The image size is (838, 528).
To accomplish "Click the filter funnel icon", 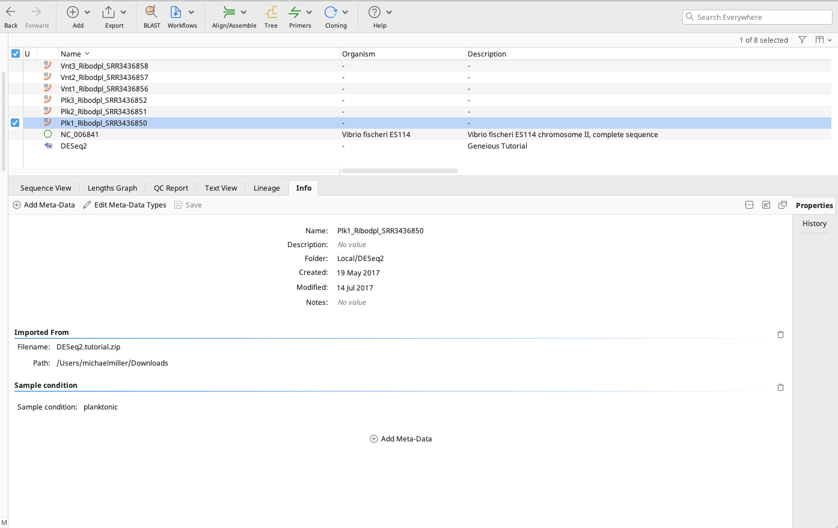I will click(802, 40).
